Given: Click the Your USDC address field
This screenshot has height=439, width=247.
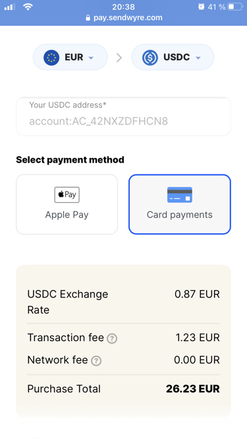Looking at the screenshot, I should 124,116.
